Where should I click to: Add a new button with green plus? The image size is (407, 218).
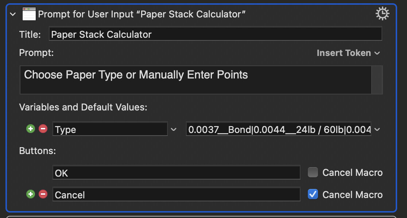pyautogui.click(x=31, y=194)
